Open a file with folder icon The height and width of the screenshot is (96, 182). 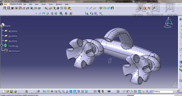8,92
